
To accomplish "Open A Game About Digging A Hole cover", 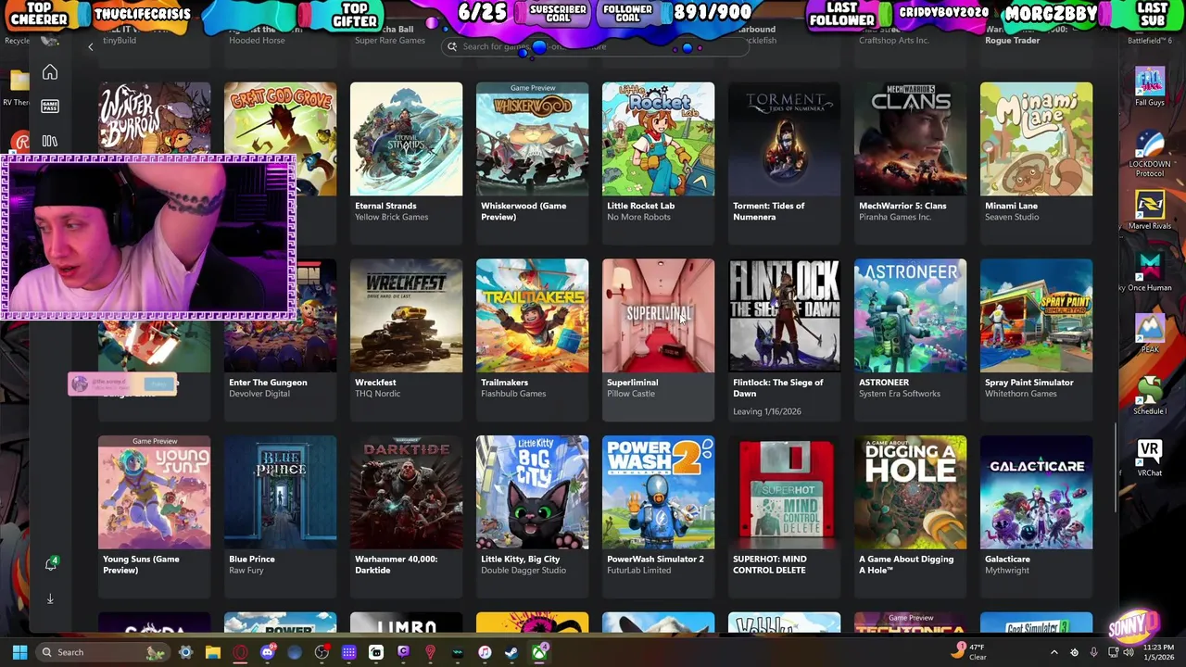I will click(910, 493).
